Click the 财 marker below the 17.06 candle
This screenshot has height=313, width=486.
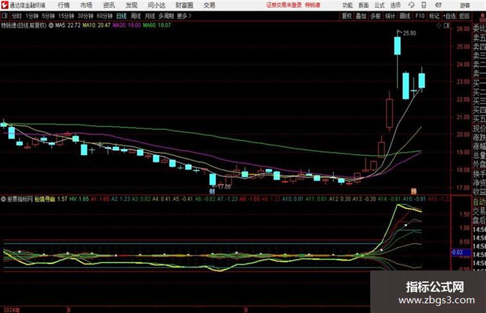point(212,192)
